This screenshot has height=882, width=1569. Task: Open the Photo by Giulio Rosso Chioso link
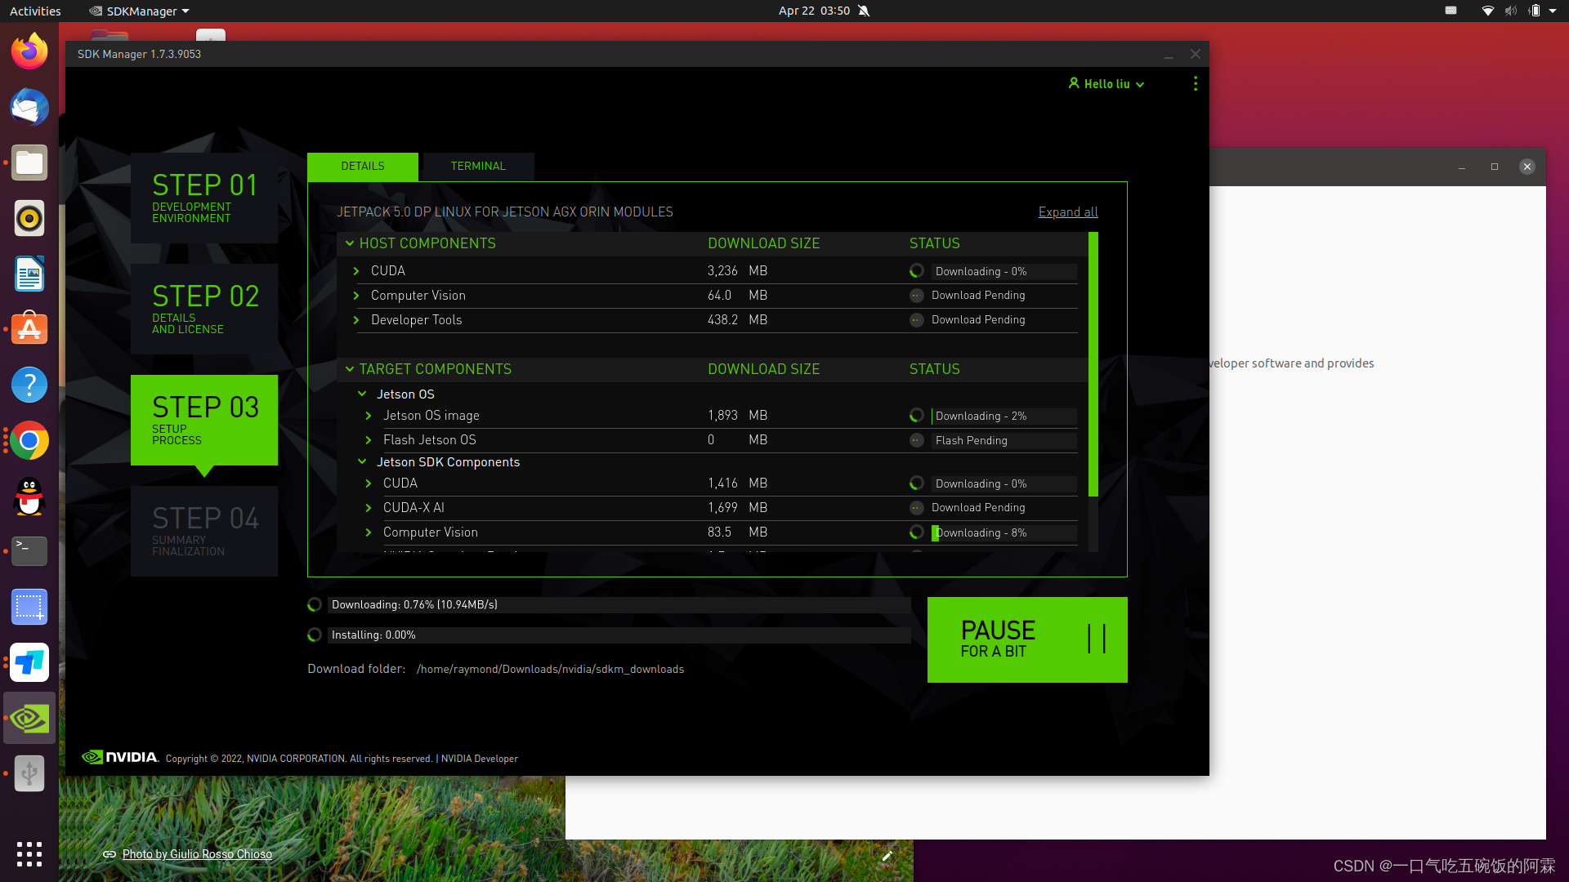pos(197,854)
